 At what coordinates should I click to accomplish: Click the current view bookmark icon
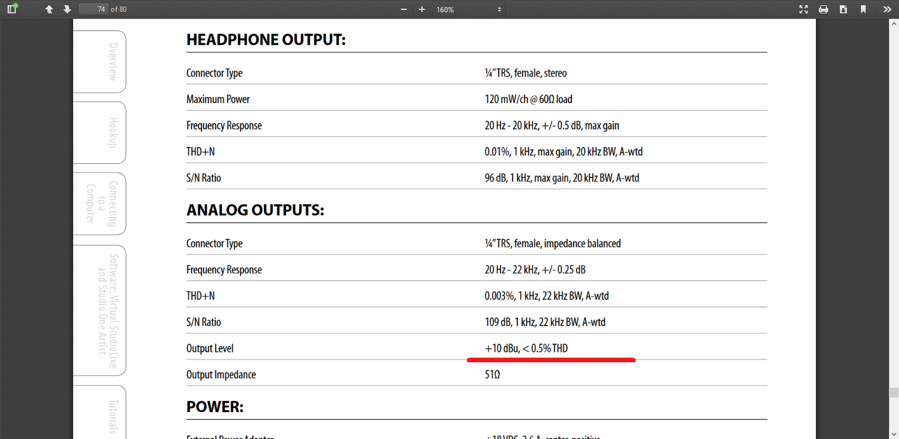click(863, 9)
